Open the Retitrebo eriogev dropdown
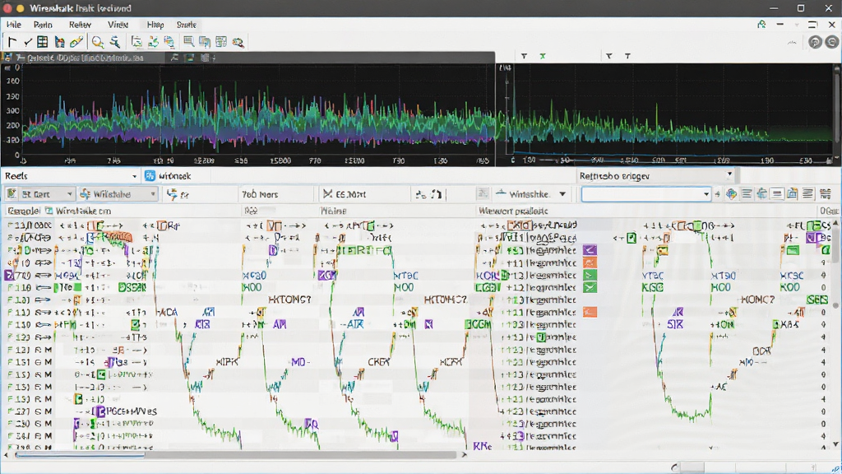This screenshot has width=842, height=474. tap(655, 176)
